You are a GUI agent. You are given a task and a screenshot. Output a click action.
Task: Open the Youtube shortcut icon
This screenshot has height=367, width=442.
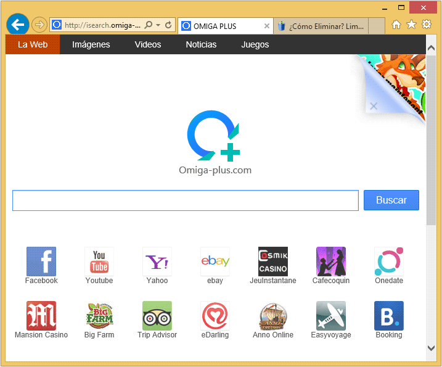pos(99,261)
